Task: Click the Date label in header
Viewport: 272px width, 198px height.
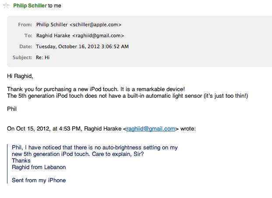Action: pos(26,46)
